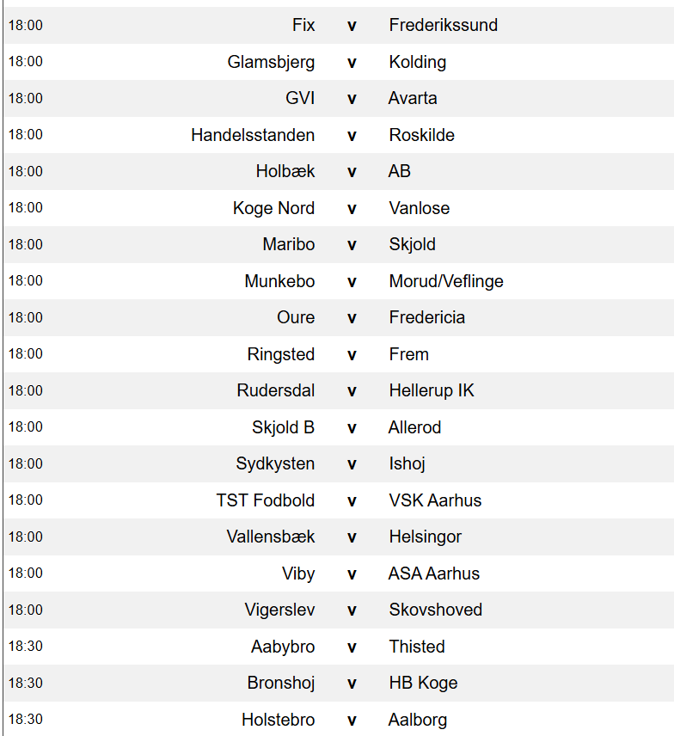Screen dimensions: 674x736
Task: Open the Avarta team page
Action: pos(413,99)
